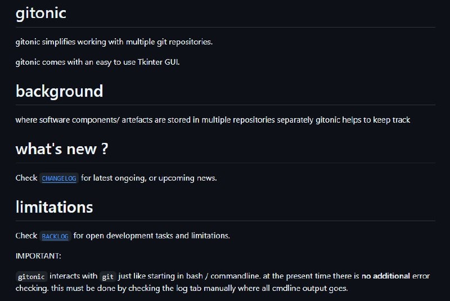This screenshot has height=301, width=450.
Task: Click the "what's new ?" heading
Action: pyautogui.click(x=62, y=149)
